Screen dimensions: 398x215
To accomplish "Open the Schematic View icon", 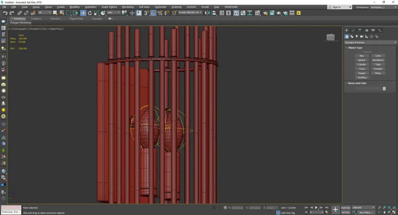I will coord(249,13).
